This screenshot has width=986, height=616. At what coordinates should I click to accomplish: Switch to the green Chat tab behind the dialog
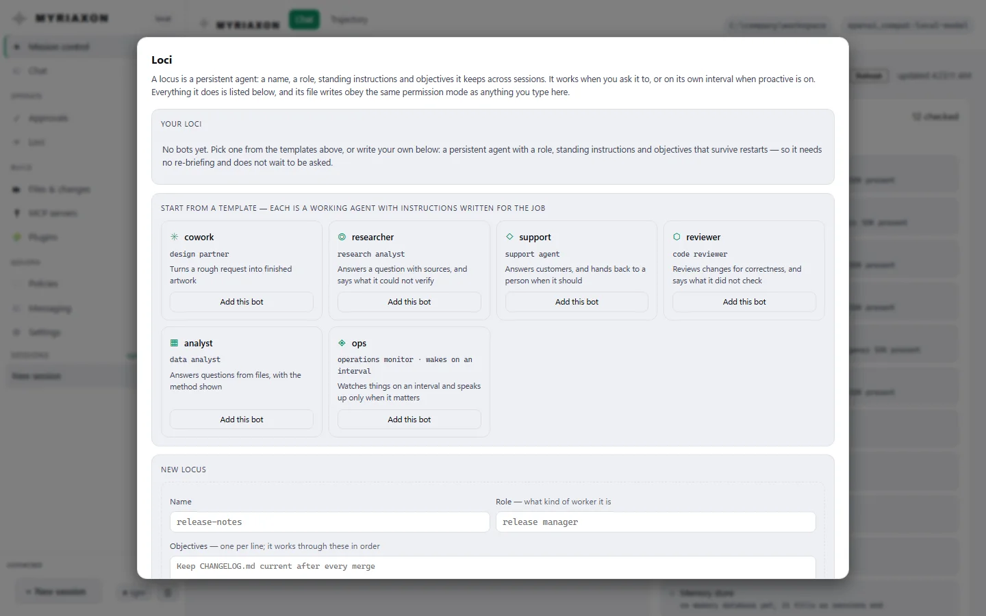[304, 19]
